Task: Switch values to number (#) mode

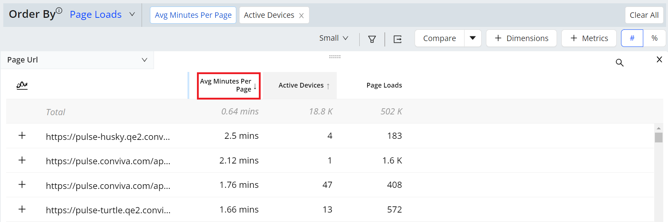Action: tap(632, 38)
